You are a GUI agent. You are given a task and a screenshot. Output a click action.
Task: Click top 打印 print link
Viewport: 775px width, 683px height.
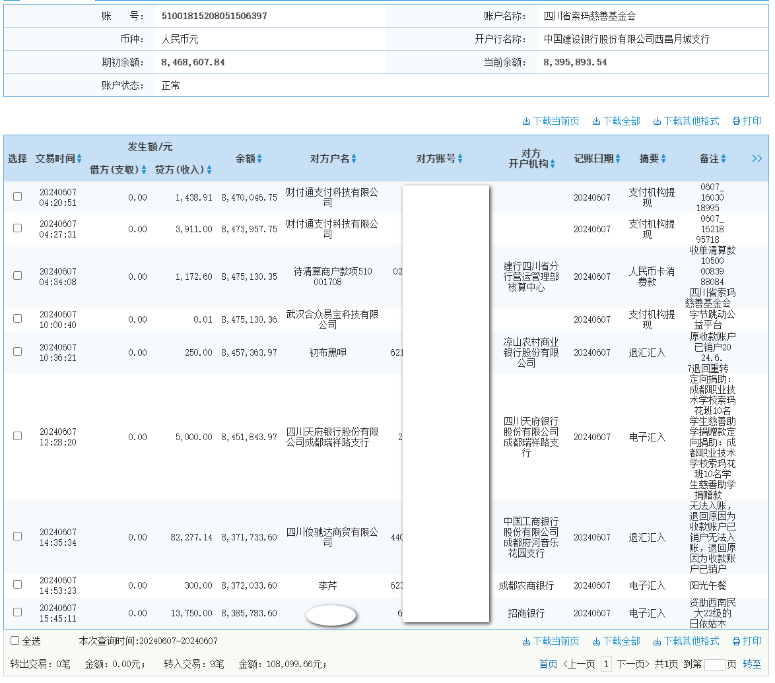[x=747, y=121]
